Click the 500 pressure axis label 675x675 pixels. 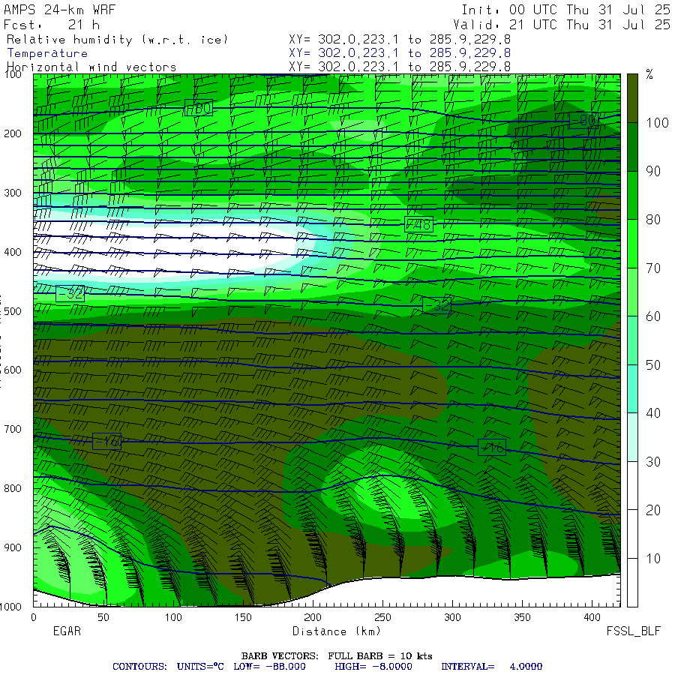pos(13,311)
